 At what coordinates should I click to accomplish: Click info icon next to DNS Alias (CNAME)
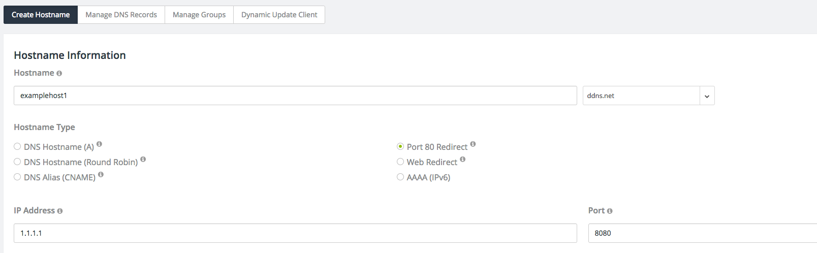[x=101, y=175]
